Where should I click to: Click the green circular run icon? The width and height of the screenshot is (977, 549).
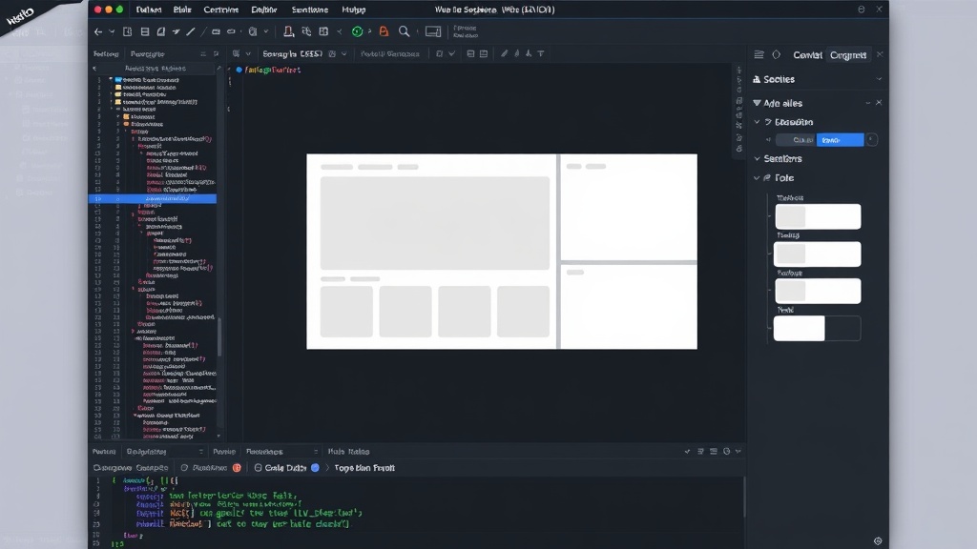357,31
